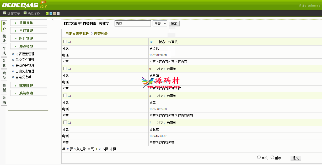Click the keyword input field
Screen dimensions: 322x165
coord(132,23)
